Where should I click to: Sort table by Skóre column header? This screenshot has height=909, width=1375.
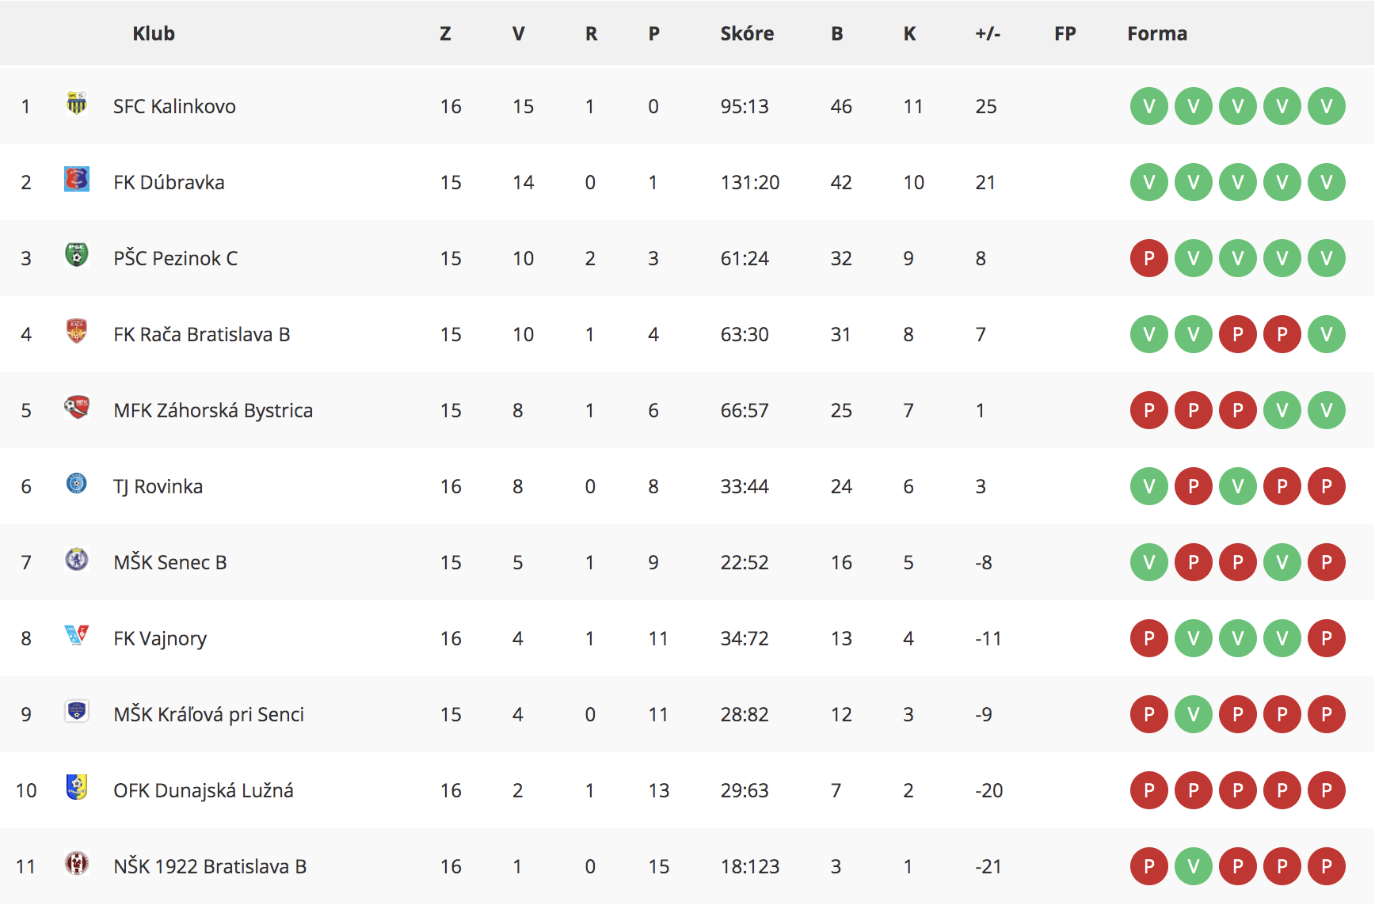747,33
